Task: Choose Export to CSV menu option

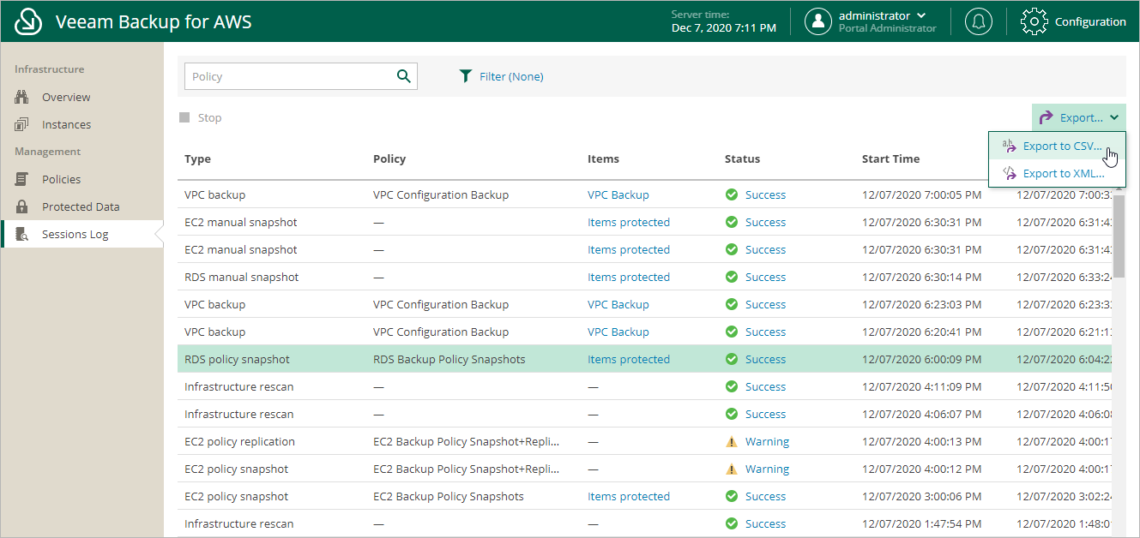Action: click(x=1057, y=146)
